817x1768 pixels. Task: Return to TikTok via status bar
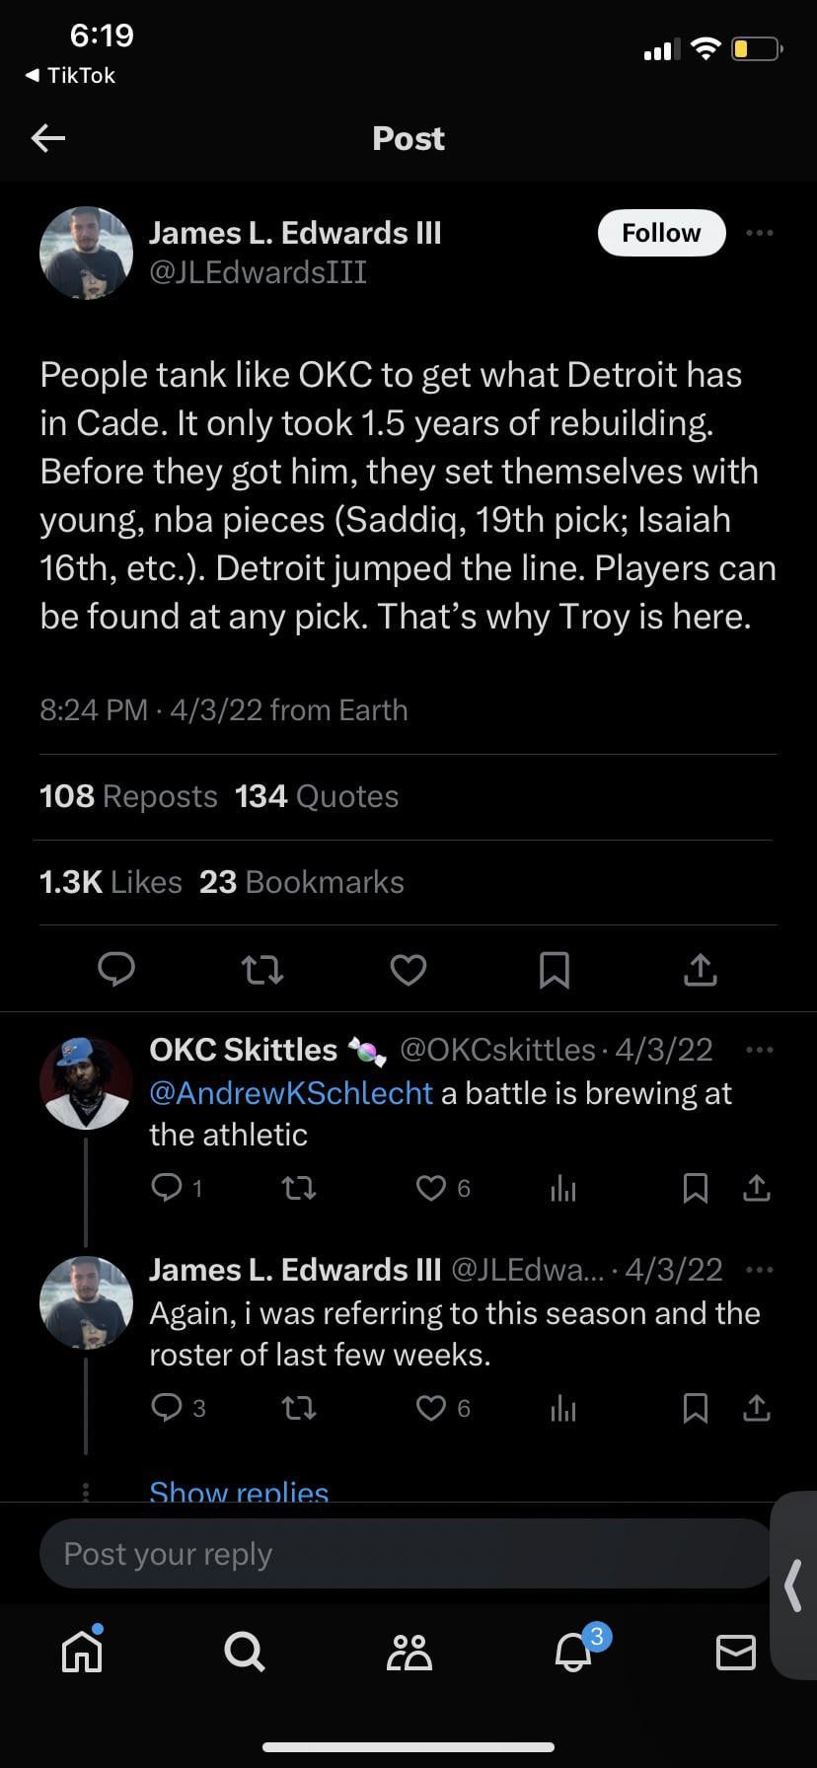click(x=69, y=75)
